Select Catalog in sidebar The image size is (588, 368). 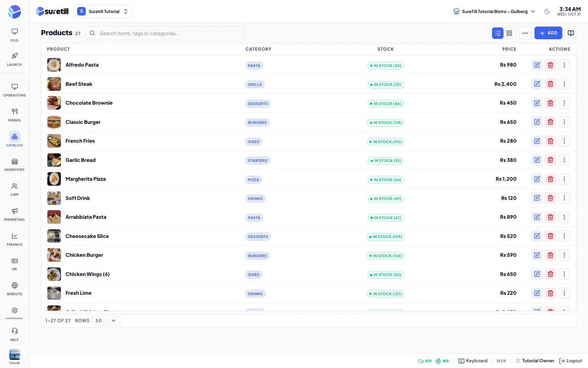click(14, 140)
